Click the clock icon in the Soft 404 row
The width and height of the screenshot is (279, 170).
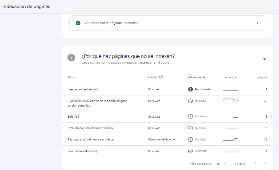[x=191, y=116]
